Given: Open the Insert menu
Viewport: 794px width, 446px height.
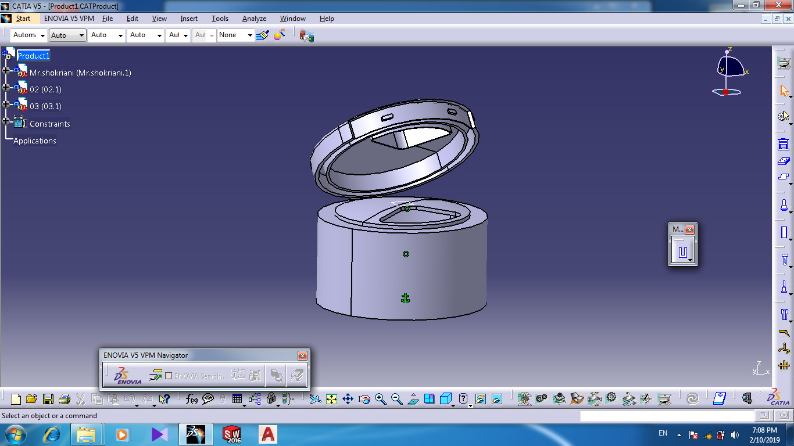Looking at the screenshot, I should pos(189,19).
